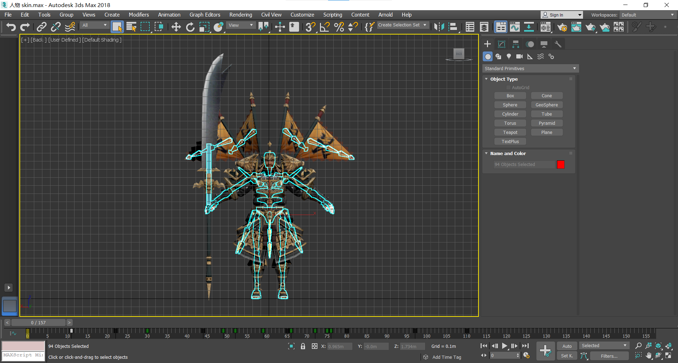Viewport: 678px width, 363px height.
Task: Open the Modifiers menu
Action: [138, 15]
